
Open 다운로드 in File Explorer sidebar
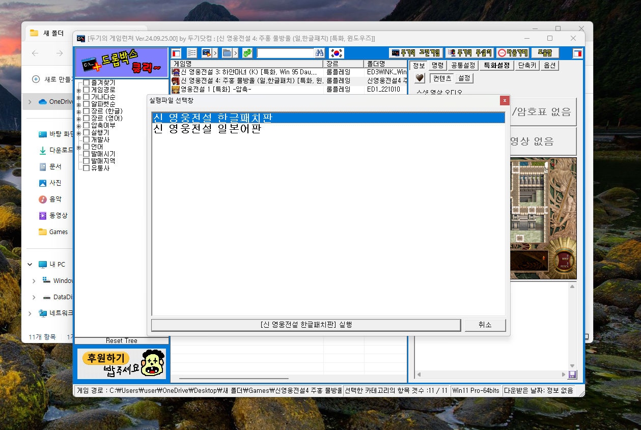[57, 151]
